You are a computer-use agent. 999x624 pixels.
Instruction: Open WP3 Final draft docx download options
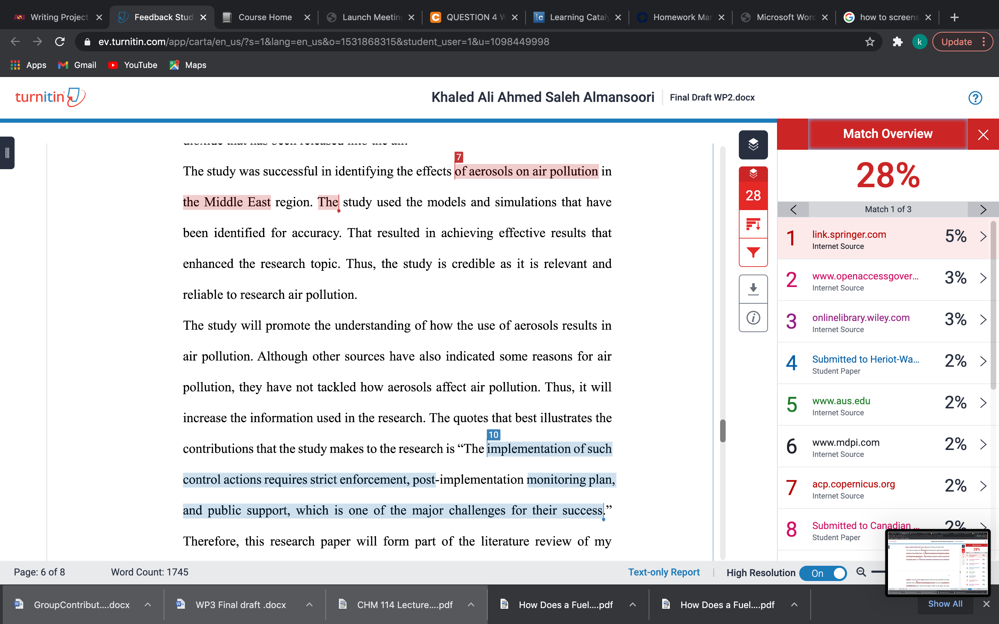click(309, 605)
